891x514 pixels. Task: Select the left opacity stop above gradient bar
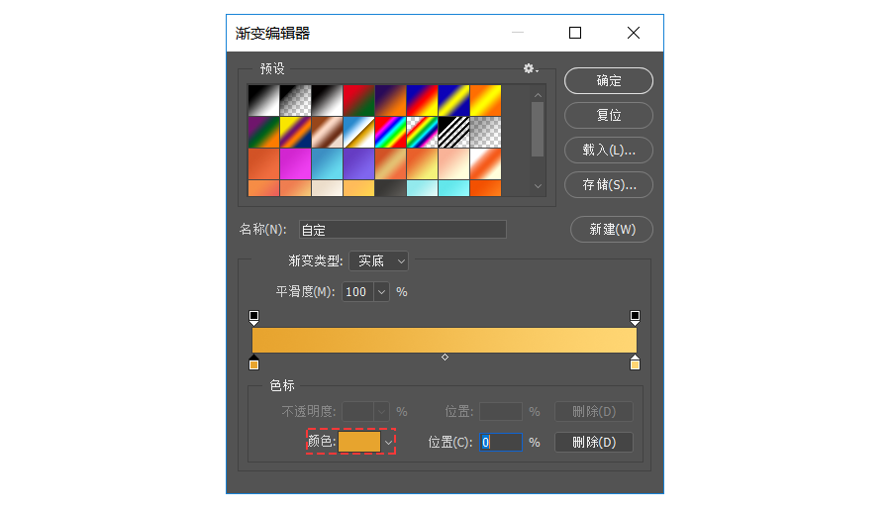tap(254, 317)
